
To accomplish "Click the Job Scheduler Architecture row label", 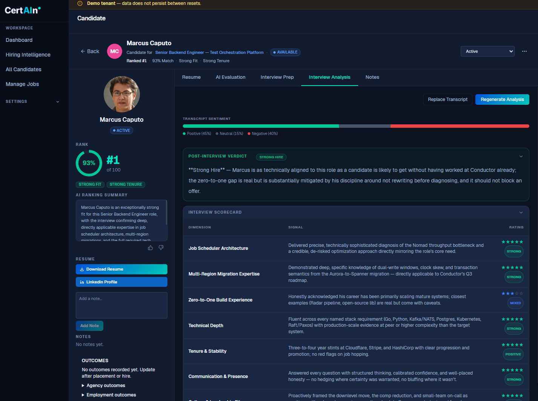I will click(218, 248).
